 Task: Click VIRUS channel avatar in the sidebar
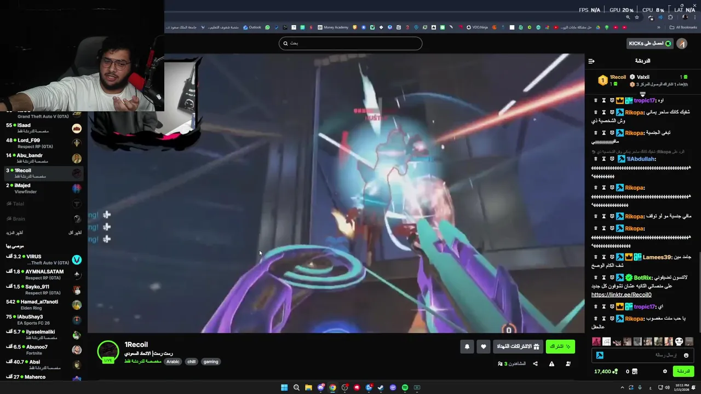point(77,260)
